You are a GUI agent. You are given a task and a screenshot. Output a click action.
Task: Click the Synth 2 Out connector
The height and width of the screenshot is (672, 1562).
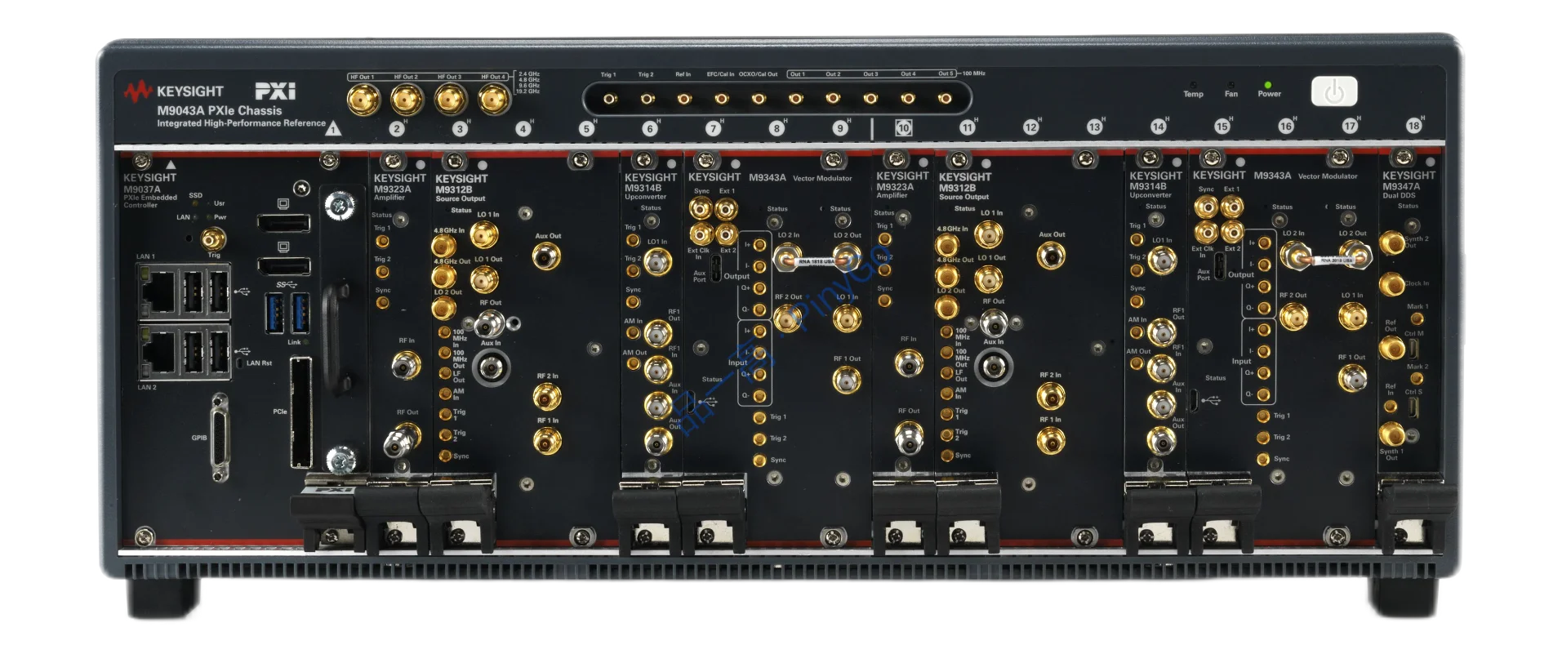click(x=1391, y=243)
